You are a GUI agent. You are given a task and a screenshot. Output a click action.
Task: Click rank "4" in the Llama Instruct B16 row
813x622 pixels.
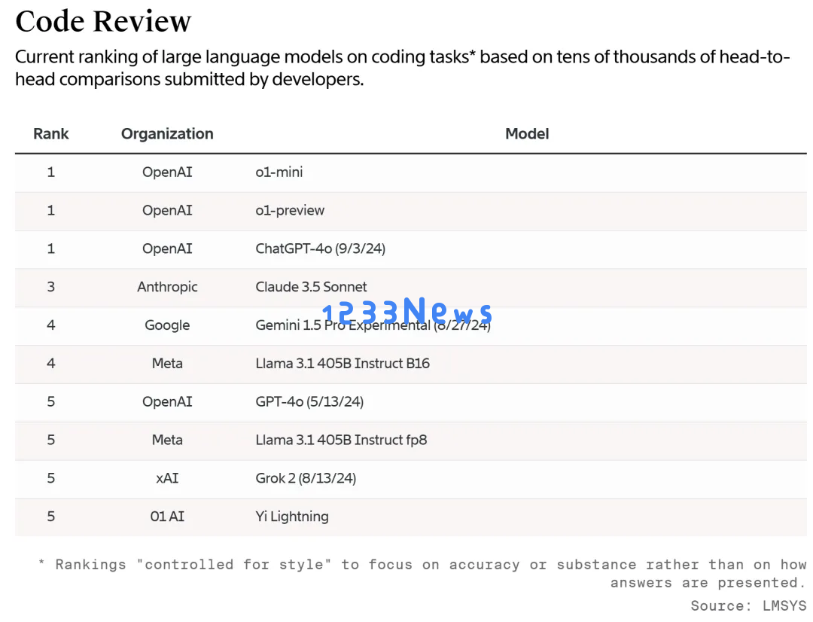coord(51,364)
